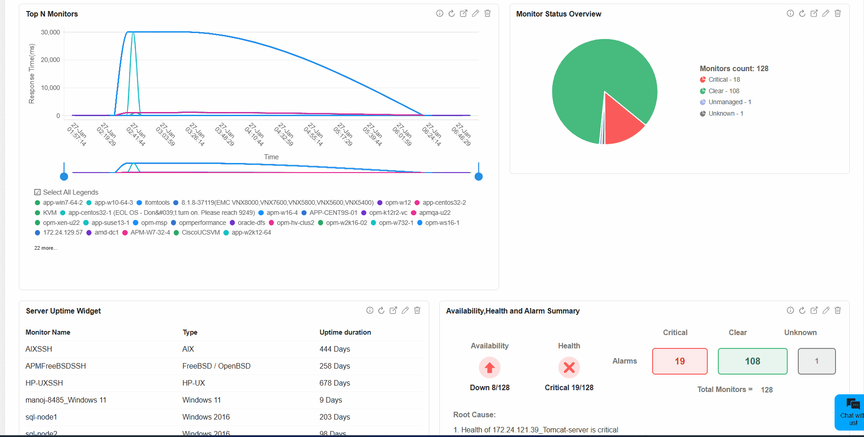
Task: Toggle the Critical slice legend entry
Action: pos(720,80)
